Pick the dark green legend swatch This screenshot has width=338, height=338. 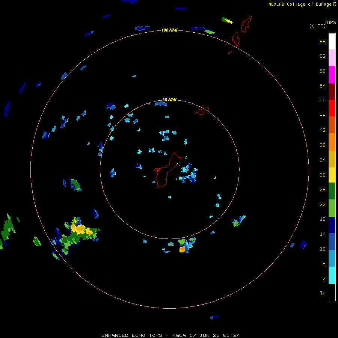(x=332, y=191)
